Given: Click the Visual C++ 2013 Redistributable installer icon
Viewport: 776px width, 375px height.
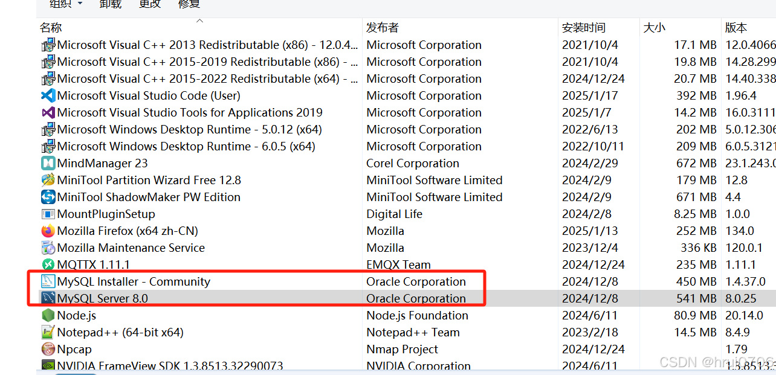Looking at the screenshot, I should pos(48,45).
